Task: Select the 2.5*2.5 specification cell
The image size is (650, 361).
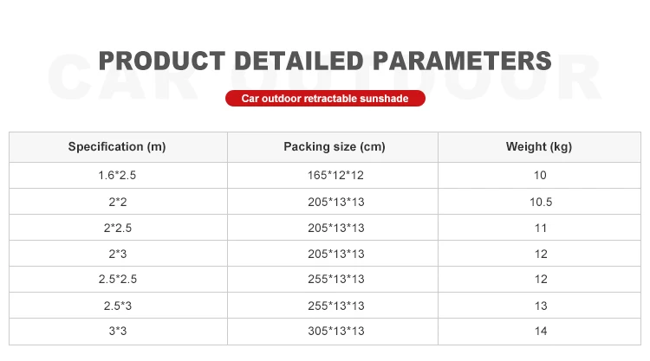Action: coord(117,279)
